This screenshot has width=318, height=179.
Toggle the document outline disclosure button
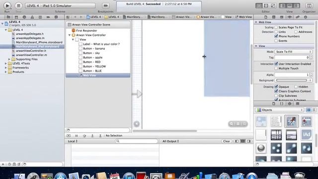[x=137, y=124]
